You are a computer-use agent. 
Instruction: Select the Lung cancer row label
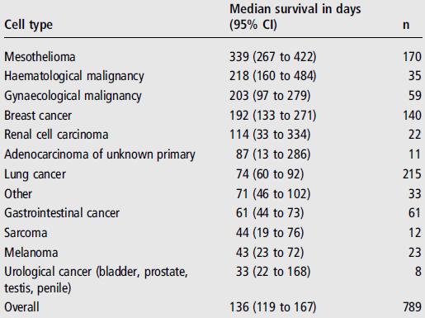pyautogui.click(x=35, y=174)
